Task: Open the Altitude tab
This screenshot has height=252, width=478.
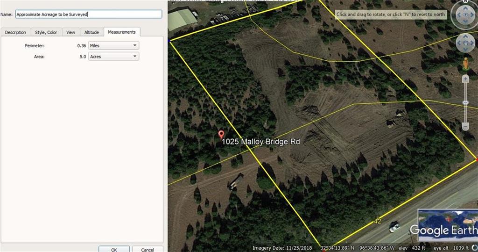Action: pos(91,32)
